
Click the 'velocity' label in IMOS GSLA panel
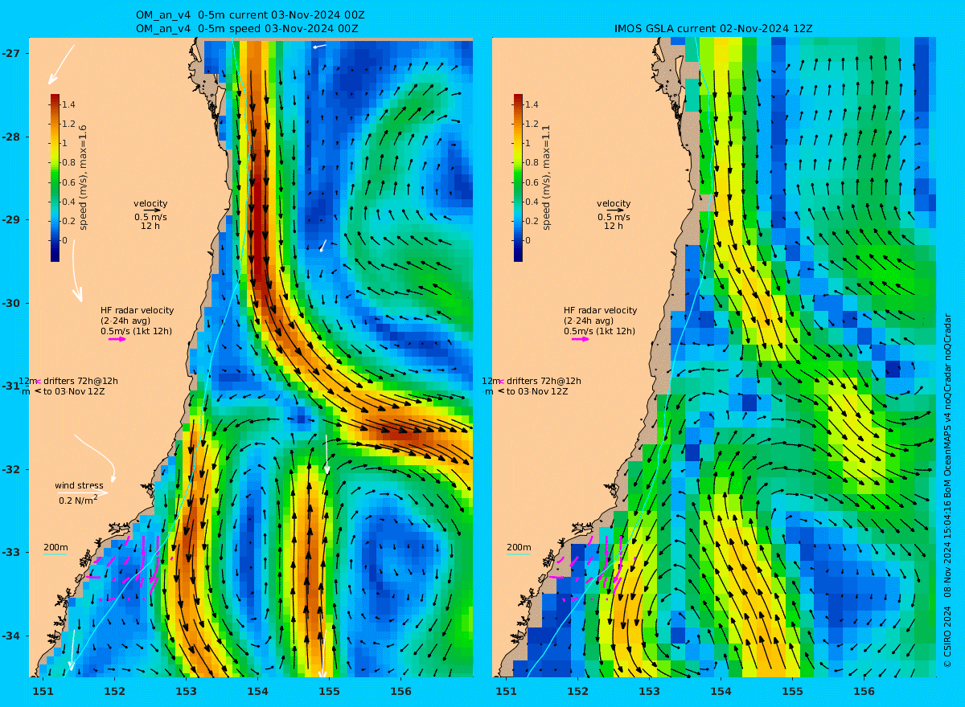point(614,203)
